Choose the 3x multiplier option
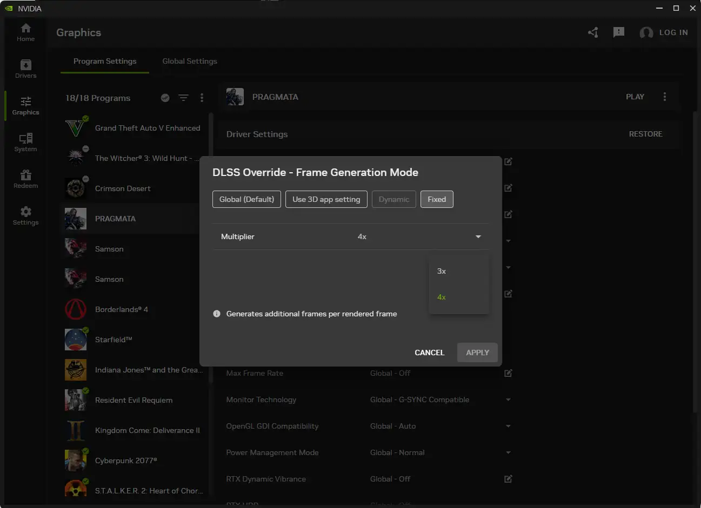701x508 pixels. tap(459, 271)
